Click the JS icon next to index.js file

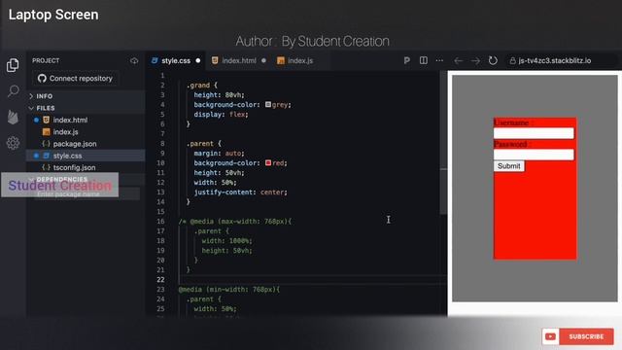pos(46,132)
